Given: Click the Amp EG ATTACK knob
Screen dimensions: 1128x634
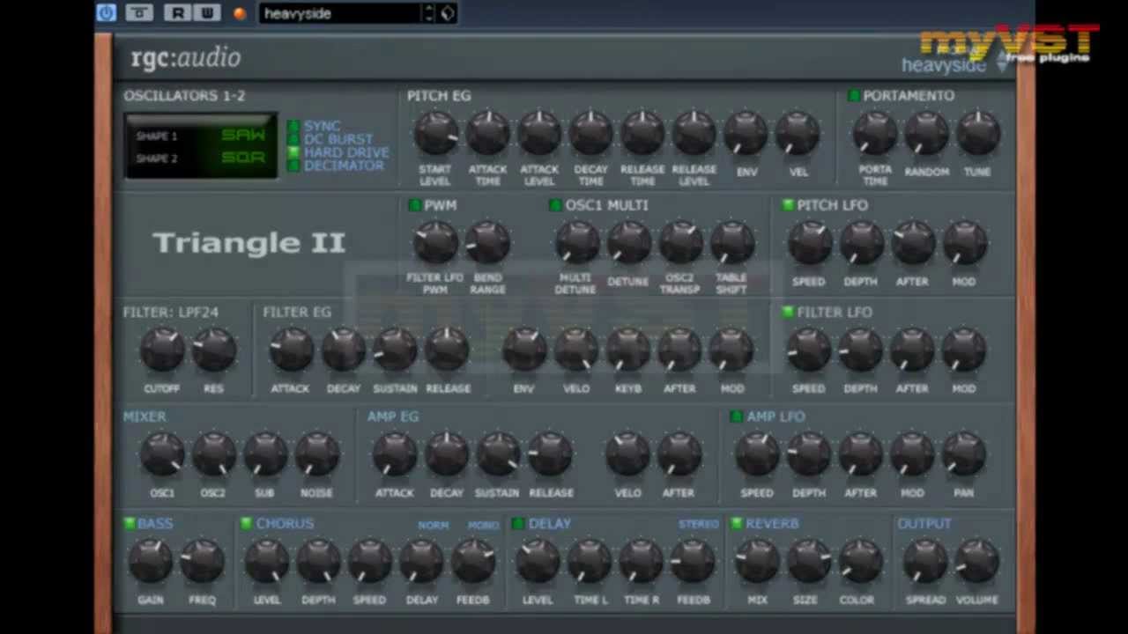Looking at the screenshot, I should click(x=395, y=454).
